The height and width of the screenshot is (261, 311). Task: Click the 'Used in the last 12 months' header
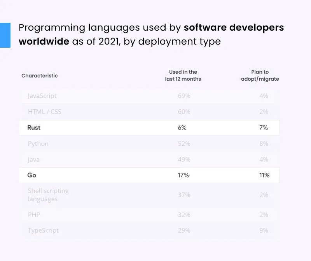point(183,75)
